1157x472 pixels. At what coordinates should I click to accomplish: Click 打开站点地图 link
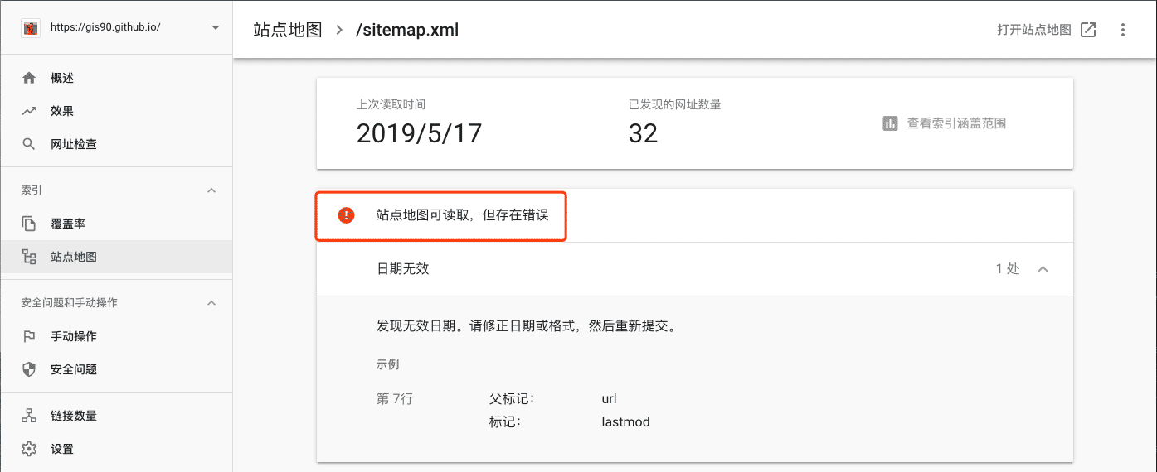coord(1046,30)
